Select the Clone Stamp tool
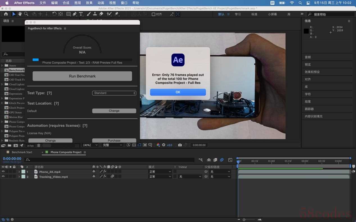 tap(95, 14)
